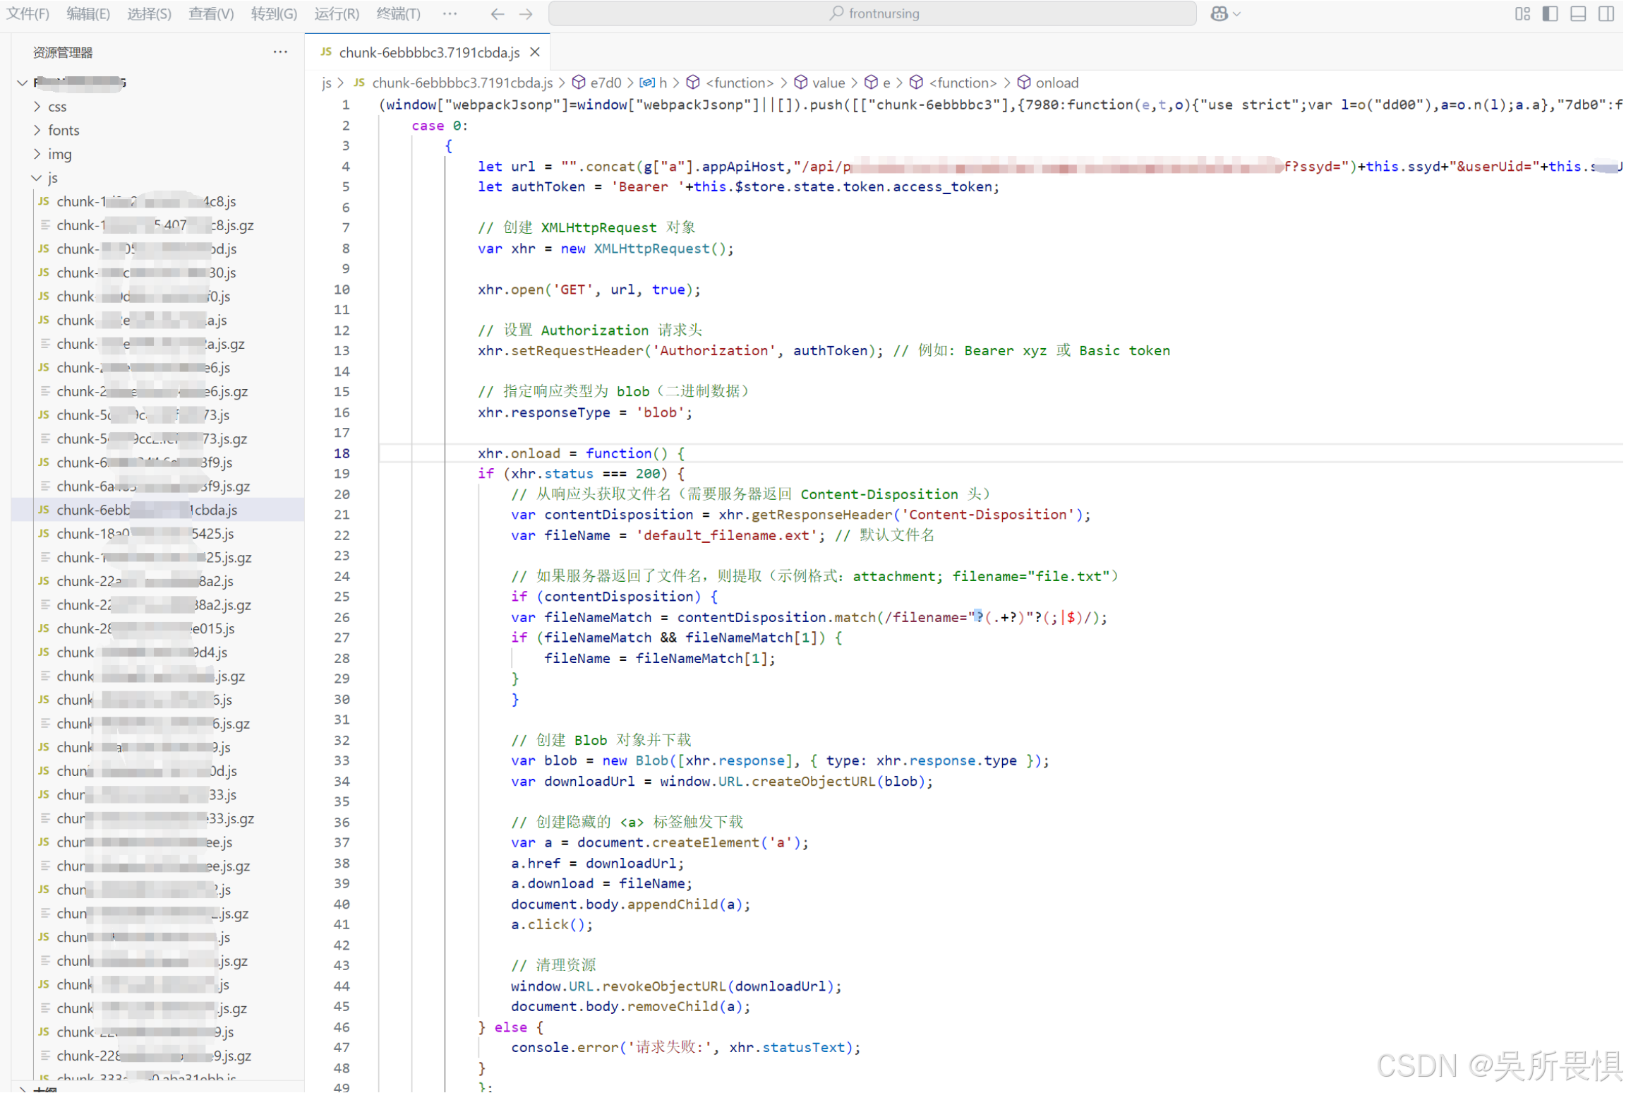
Task: Open the 运行(R) menu
Action: click(337, 13)
